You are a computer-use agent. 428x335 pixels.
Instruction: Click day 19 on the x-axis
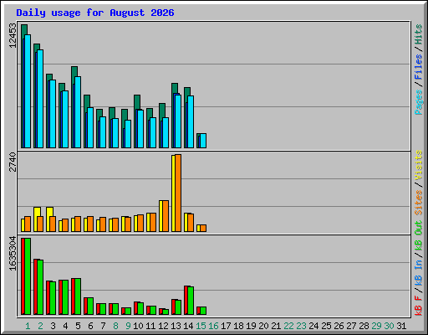coord(251,326)
